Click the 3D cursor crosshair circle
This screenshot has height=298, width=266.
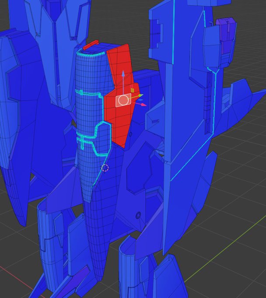(x=105, y=168)
